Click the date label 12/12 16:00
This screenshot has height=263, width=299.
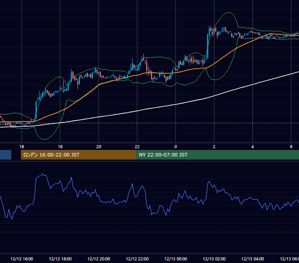click(22, 259)
